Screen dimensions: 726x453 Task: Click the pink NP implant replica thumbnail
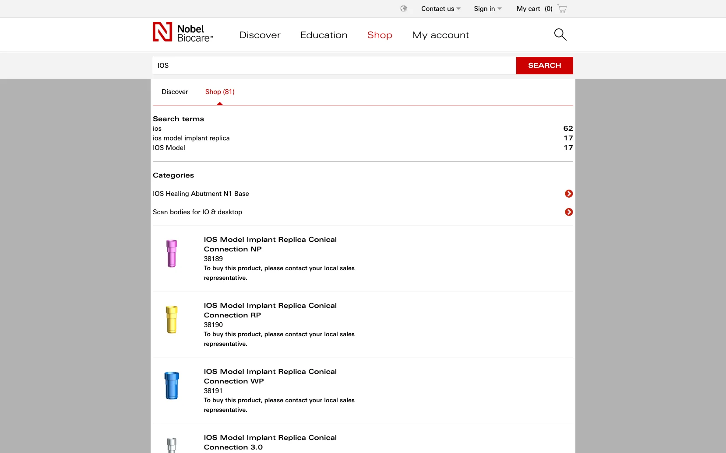[x=172, y=254]
